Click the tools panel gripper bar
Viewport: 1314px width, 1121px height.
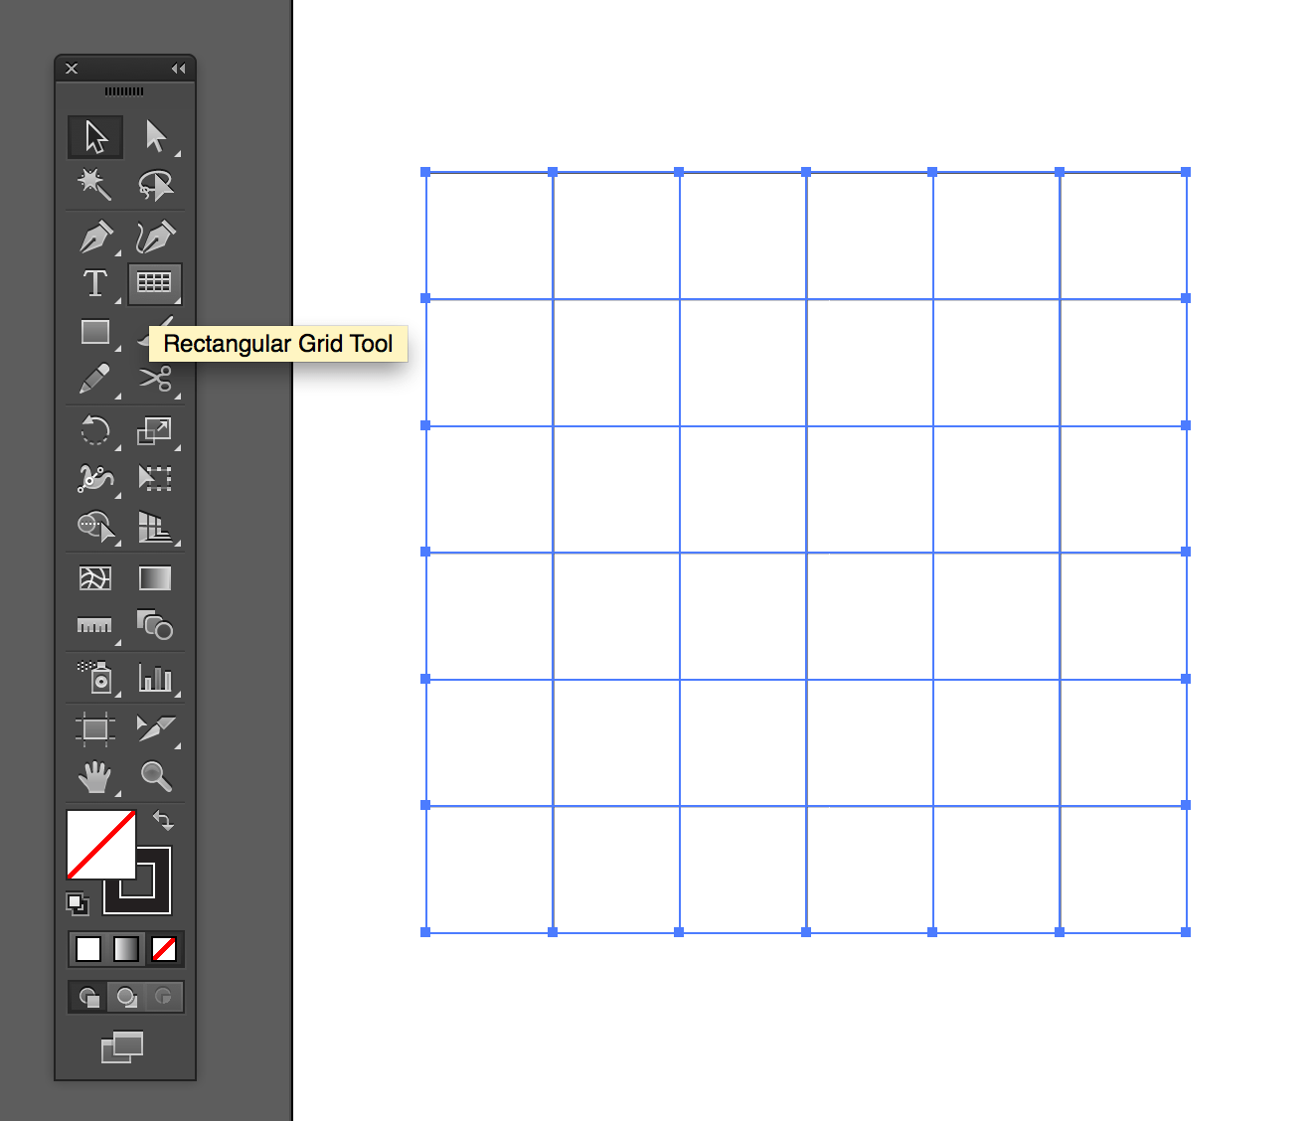click(124, 91)
